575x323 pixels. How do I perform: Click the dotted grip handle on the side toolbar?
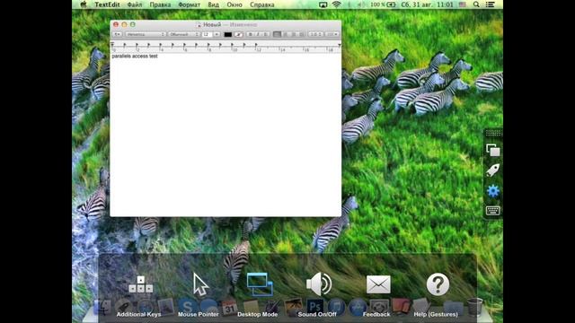[493, 133]
